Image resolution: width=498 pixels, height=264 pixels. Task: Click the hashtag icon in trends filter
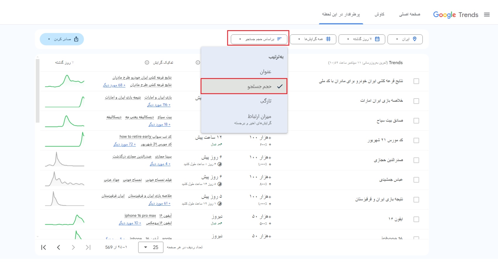coord(328,39)
